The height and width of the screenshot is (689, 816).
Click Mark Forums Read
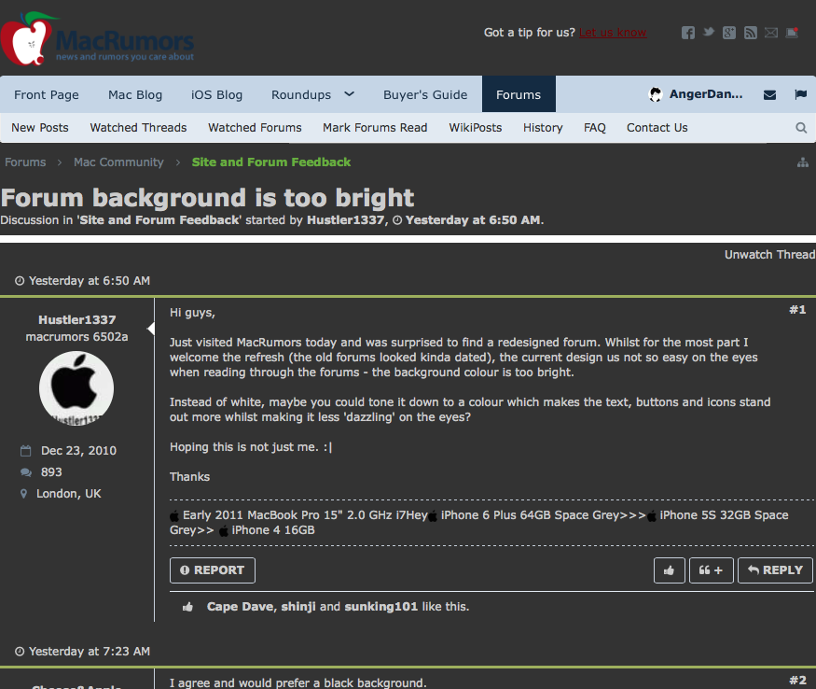[375, 128]
